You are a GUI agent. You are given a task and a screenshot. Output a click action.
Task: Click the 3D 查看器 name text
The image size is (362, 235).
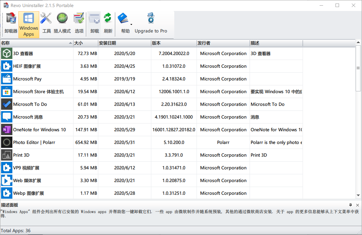[x=23, y=53]
